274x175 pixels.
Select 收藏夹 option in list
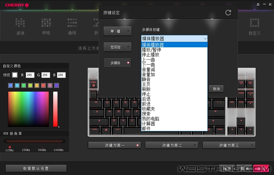tap(174, 109)
